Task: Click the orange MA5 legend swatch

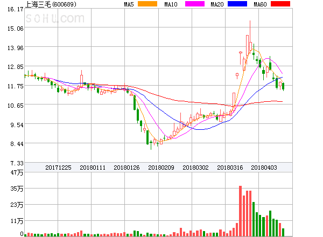Action: point(148,4)
